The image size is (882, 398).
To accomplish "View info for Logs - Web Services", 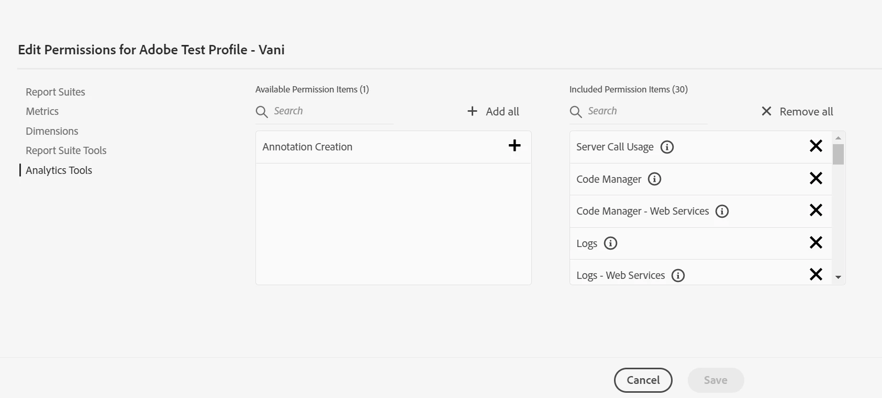I will click(x=678, y=275).
